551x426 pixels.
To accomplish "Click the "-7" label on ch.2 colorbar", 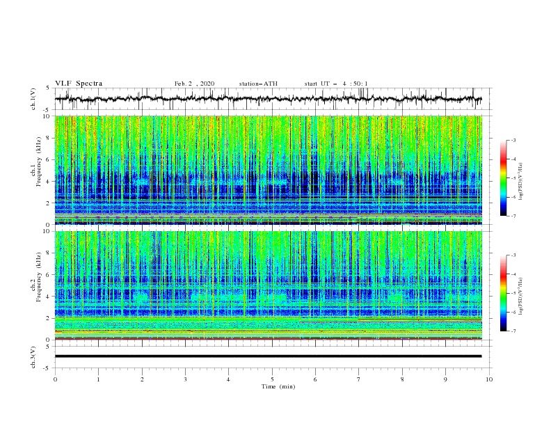I will tap(513, 331).
